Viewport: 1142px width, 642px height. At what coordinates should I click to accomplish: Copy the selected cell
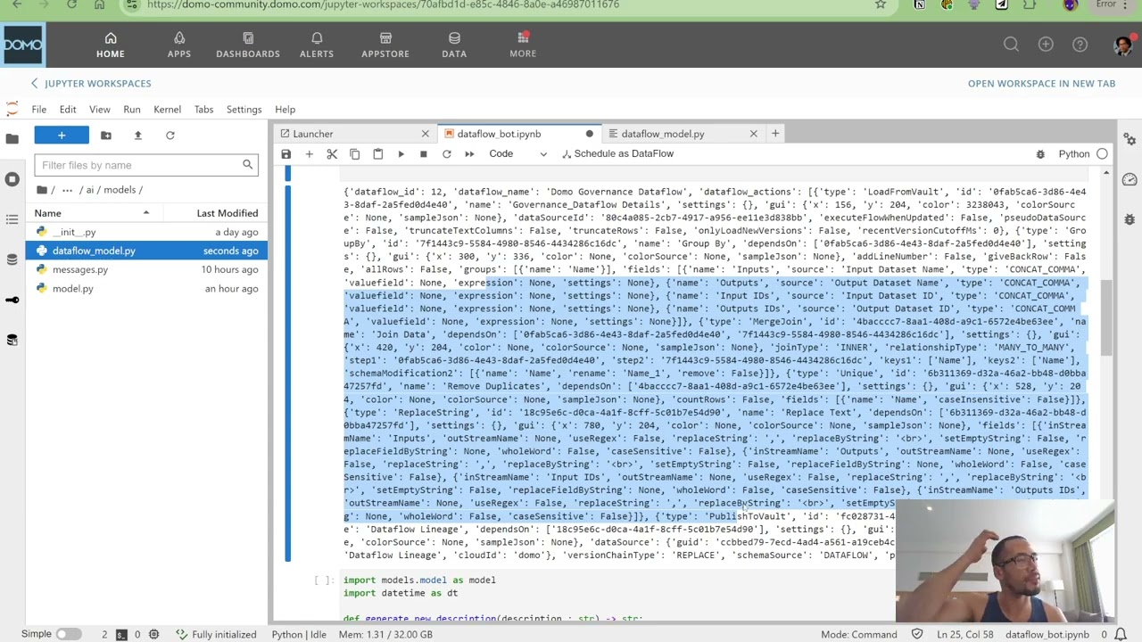[354, 153]
